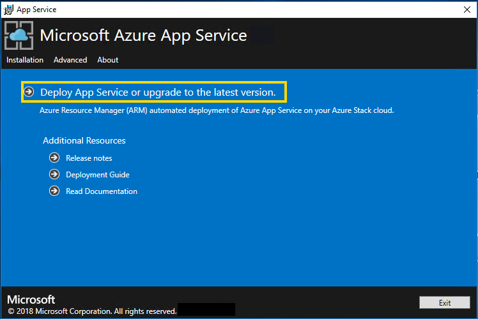Click the Azure App Service cloud logo
This screenshot has width=478, height=319.
click(x=19, y=35)
